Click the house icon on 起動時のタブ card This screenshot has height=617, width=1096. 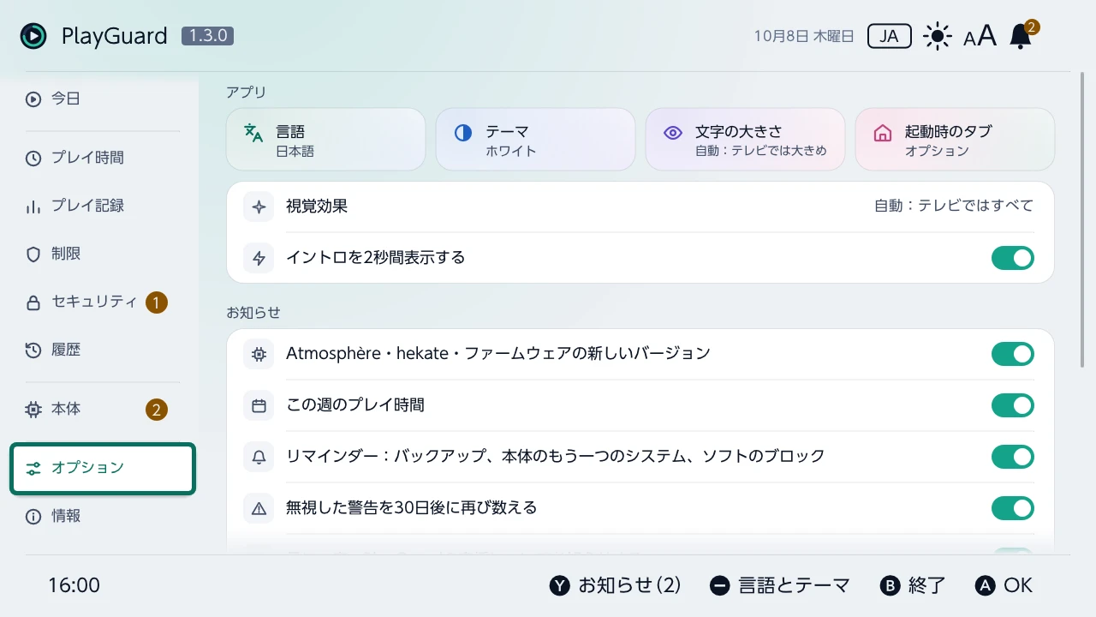click(x=883, y=133)
